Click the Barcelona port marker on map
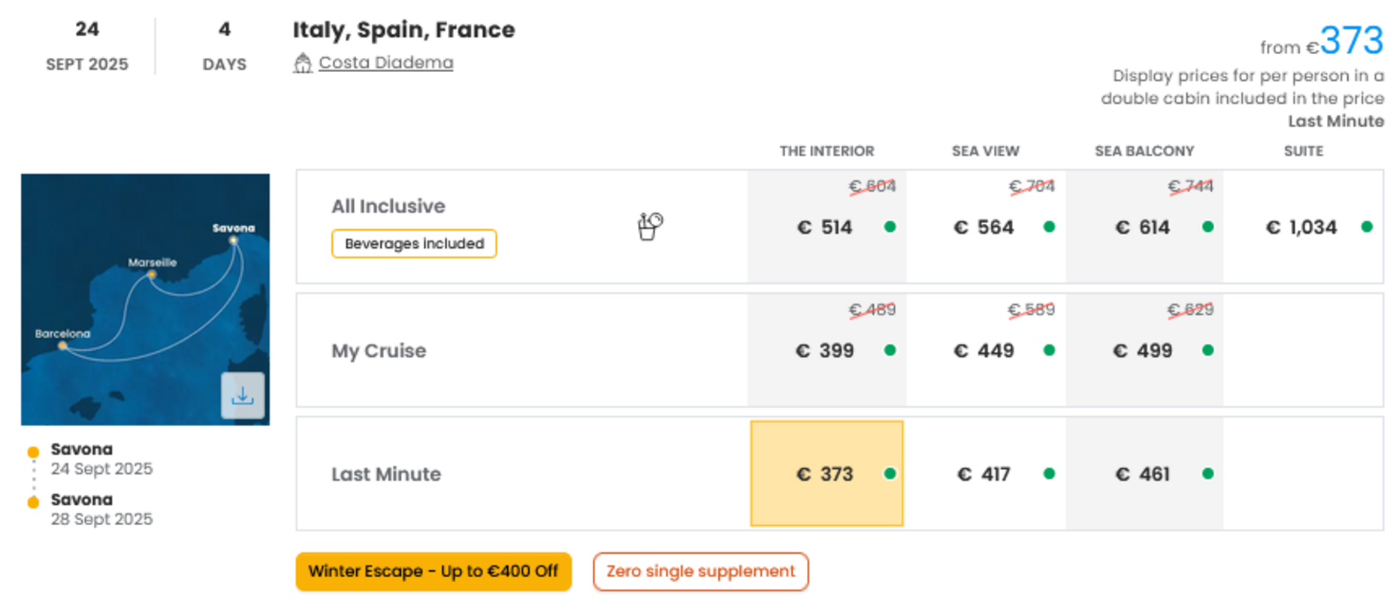The width and height of the screenshot is (1399, 601). click(63, 346)
